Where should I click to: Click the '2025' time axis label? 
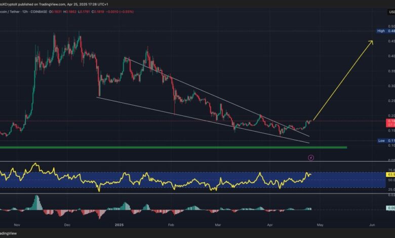[x=119, y=225]
